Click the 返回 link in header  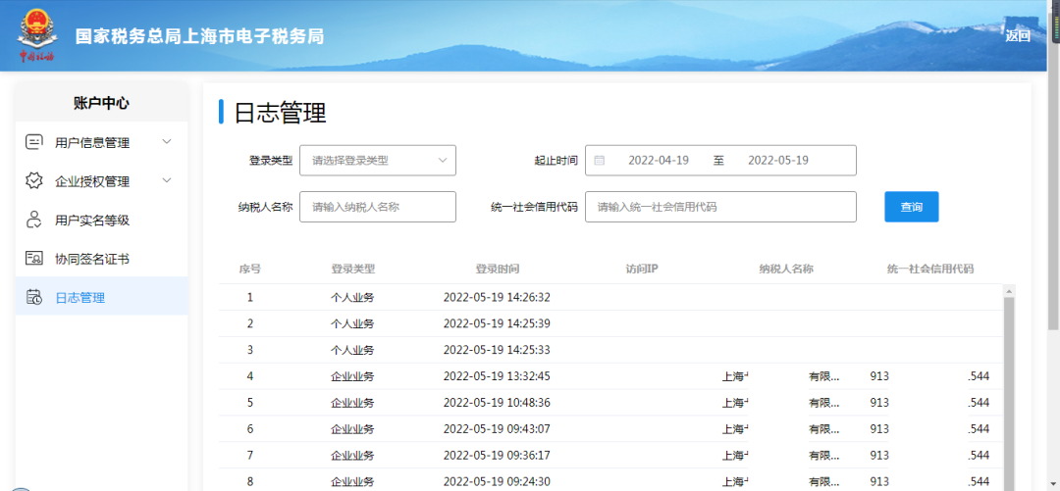1018,36
